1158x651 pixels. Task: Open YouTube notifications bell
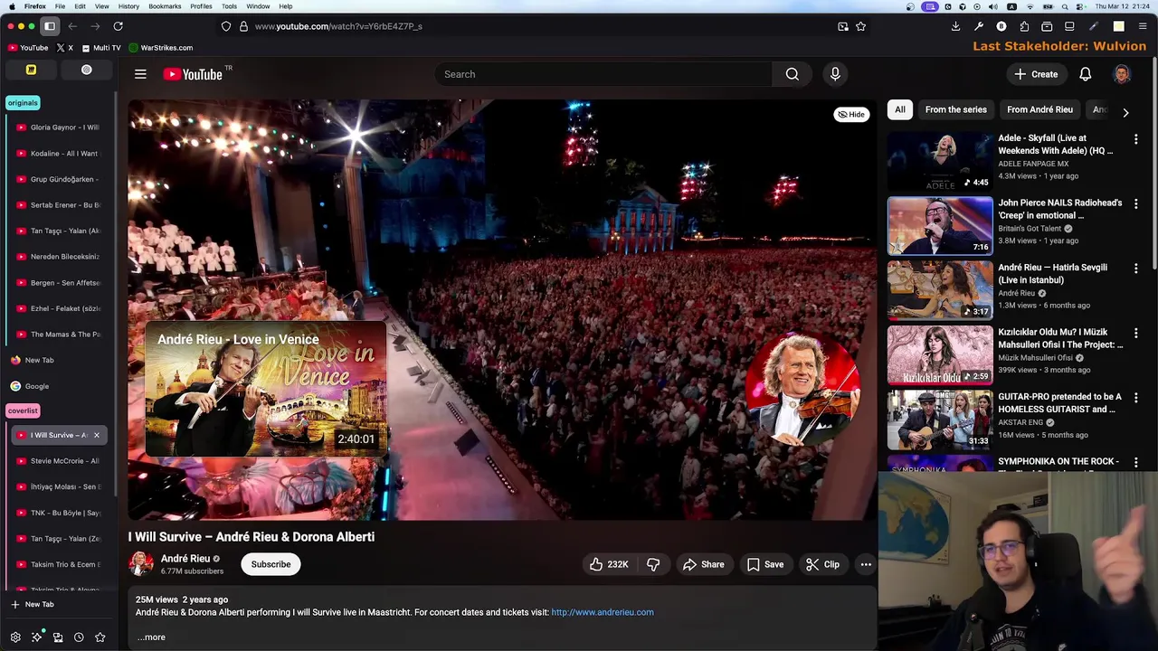(1085, 74)
